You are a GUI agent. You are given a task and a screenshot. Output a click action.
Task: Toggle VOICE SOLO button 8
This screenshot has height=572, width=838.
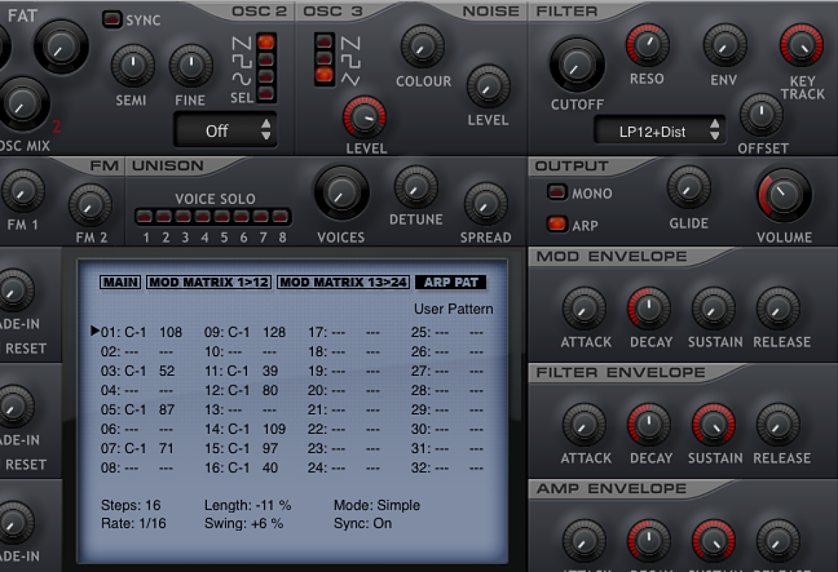pyautogui.click(x=280, y=216)
